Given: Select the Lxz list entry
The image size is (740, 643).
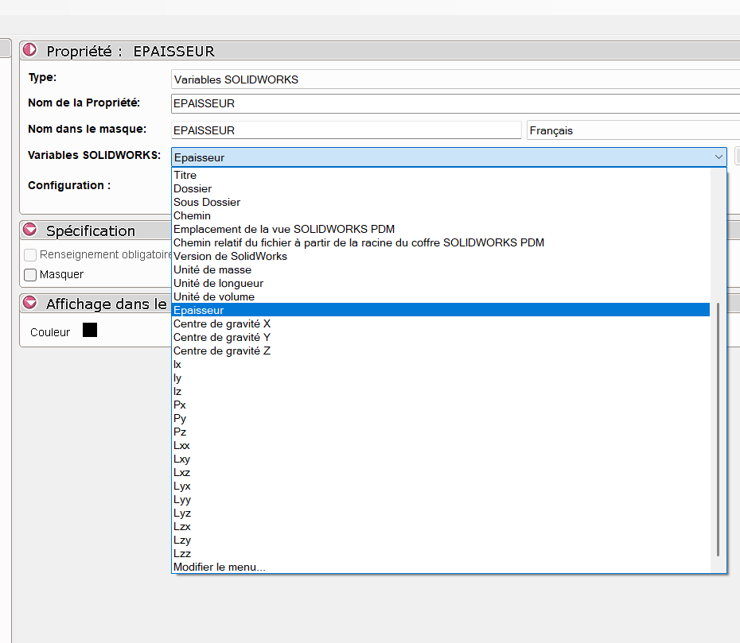Looking at the screenshot, I should (x=441, y=472).
